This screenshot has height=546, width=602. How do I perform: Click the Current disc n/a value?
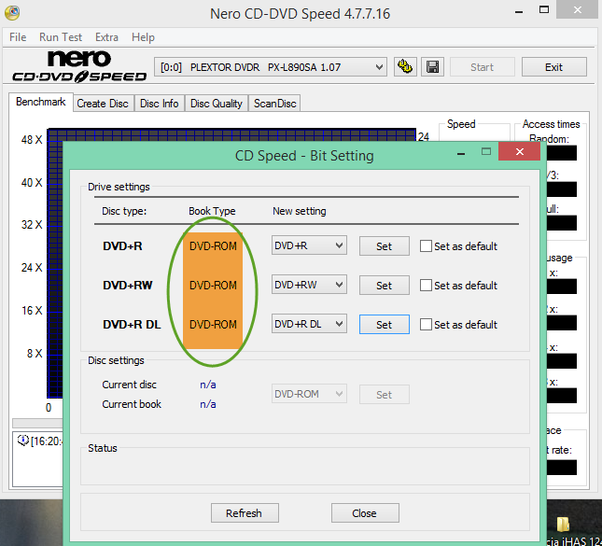point(208,385)
